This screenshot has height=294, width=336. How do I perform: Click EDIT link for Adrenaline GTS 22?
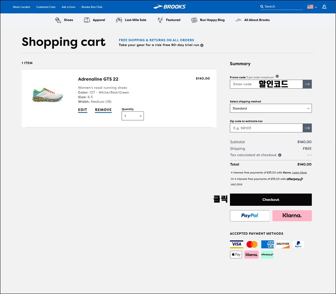(83, 110)
